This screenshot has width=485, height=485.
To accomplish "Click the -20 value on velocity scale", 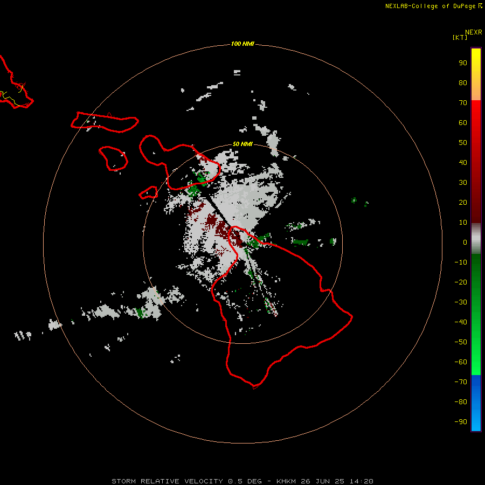I will point(461,282).
